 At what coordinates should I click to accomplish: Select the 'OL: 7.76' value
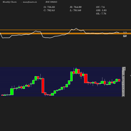coord(101,14)
